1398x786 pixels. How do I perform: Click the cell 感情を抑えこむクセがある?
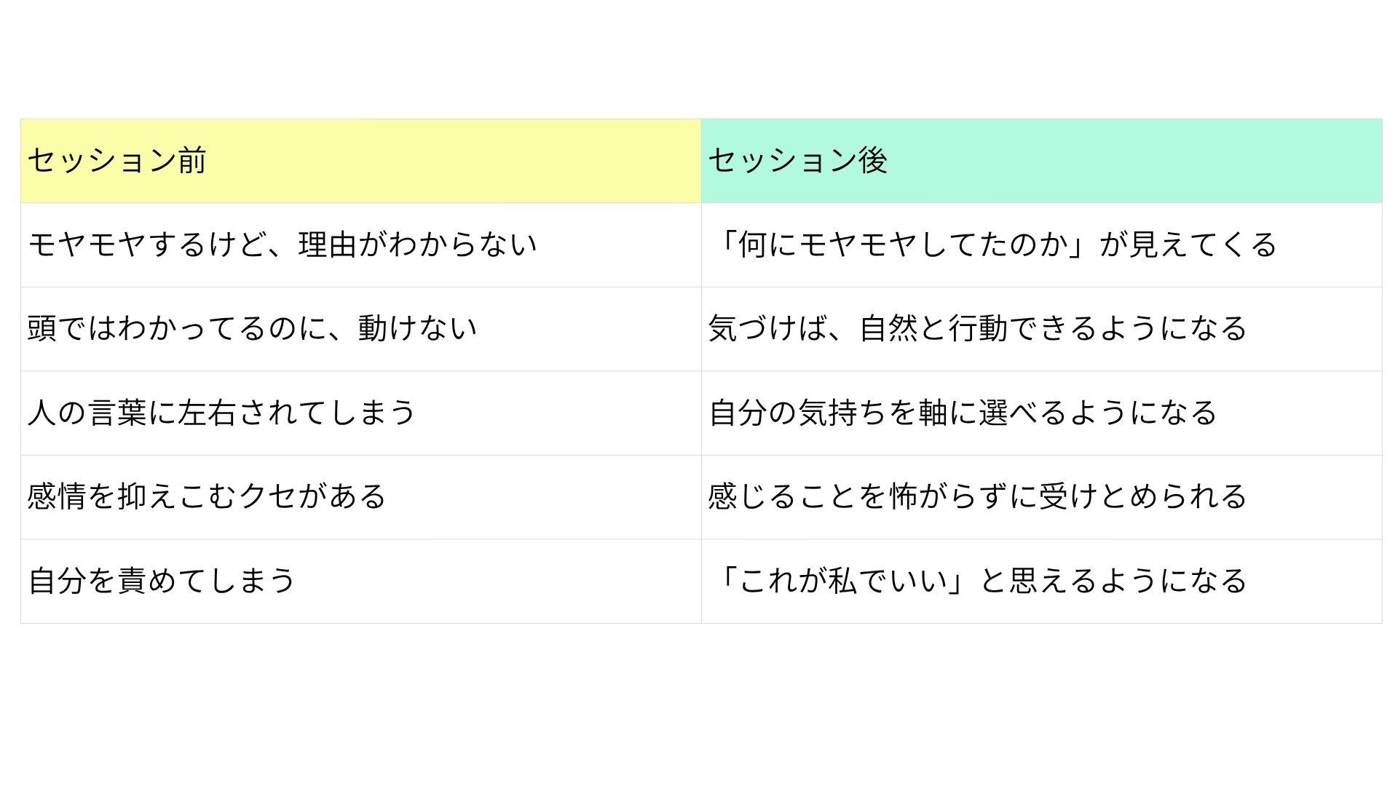coord(360,497)
